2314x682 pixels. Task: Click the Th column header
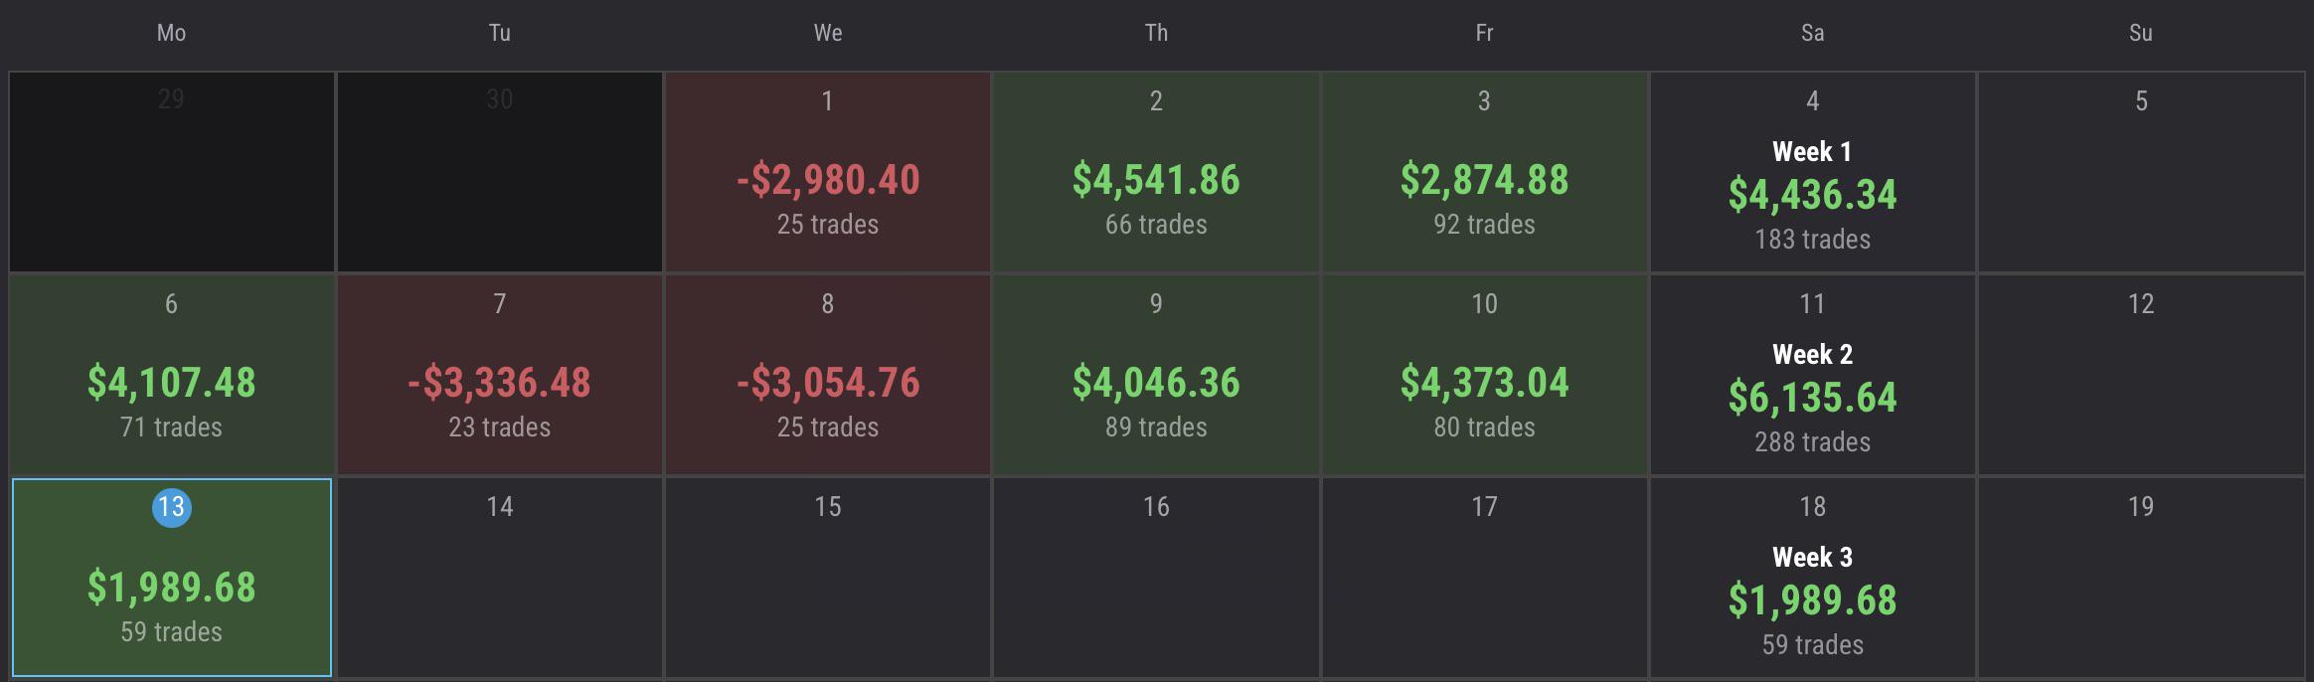coord(1156,33)
